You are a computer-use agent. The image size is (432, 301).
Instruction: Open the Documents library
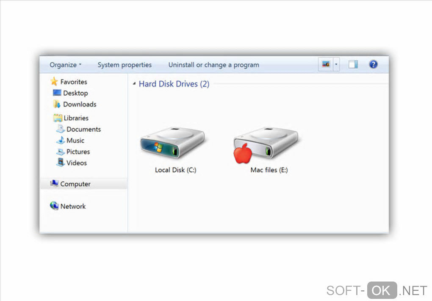click(83, 130)
